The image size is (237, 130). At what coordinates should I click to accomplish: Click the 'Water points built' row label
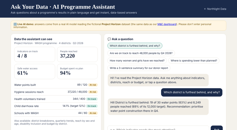click(x=25, y=85)
